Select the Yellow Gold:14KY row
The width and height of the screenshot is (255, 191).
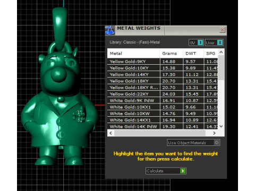pos(163,74)
